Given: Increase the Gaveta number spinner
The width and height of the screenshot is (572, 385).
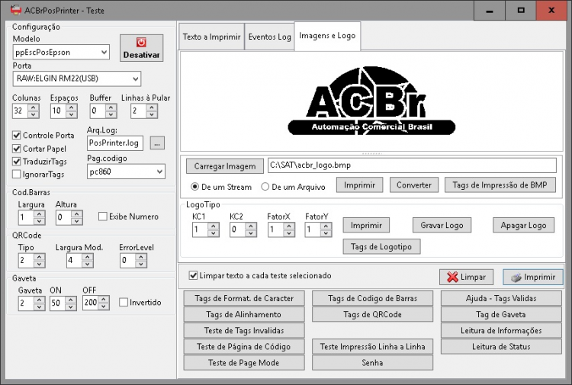Looking at the screenshot, I should (x=40, y=300).
